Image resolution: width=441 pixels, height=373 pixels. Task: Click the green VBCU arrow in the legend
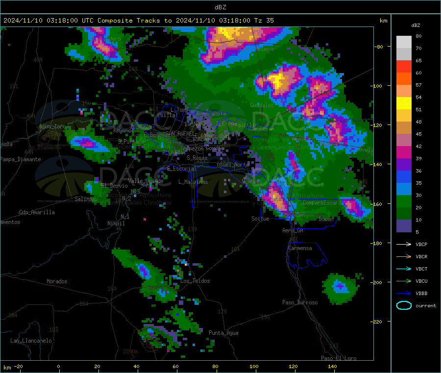click(404, 281)
